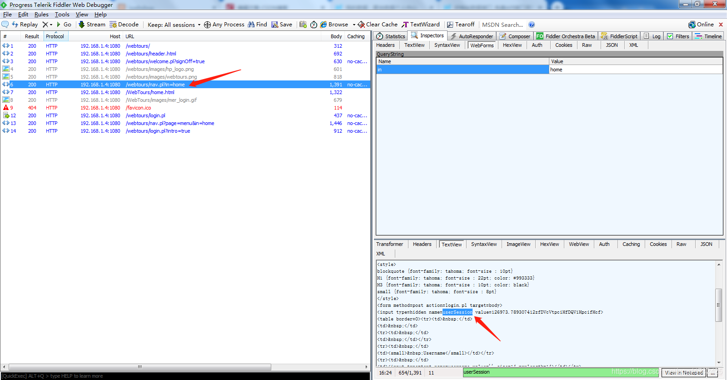The height and width of the screenshot is (380, 727).
Task: Open the View menu
Action: pos(82,15)
